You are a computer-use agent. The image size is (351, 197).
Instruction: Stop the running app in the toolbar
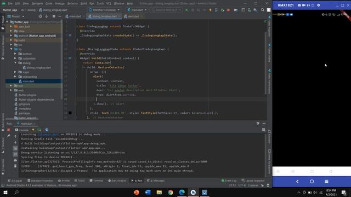click(x=228, y=10)
